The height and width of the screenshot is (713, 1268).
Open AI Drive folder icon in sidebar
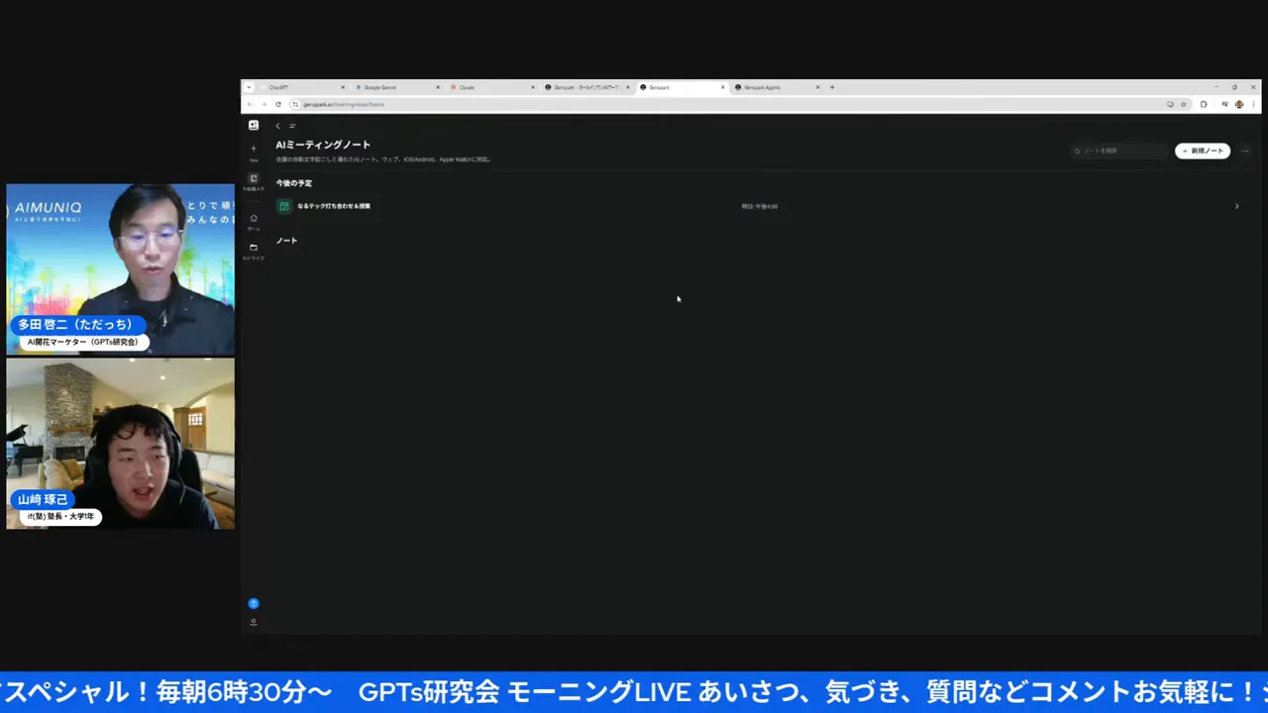[x=254, y=248]
